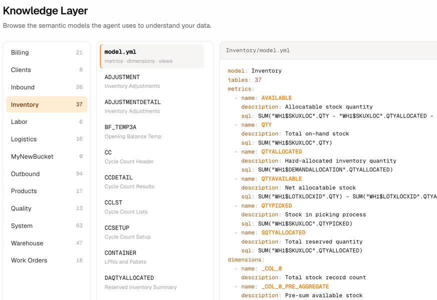Select the CCDETAIL table
The width and height of the screenshot is (437, 300).
(152, 182)
